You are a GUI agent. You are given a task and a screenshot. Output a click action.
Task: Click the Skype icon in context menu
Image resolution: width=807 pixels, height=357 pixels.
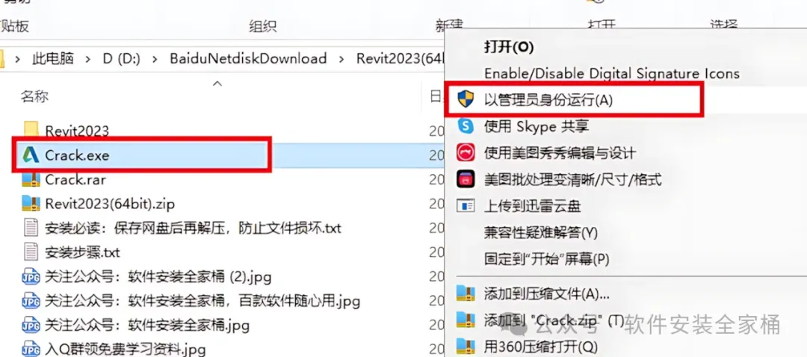click(466, 126)
